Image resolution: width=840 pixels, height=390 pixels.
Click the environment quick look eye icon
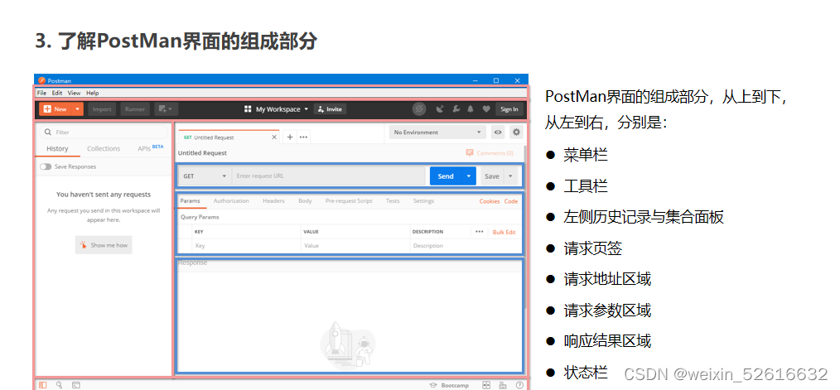point(498,132)
